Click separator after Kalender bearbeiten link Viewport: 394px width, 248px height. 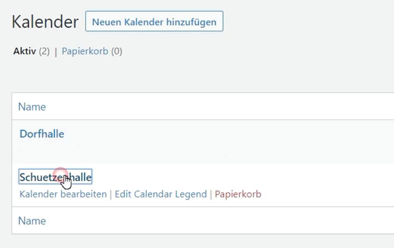click(111, 194)
